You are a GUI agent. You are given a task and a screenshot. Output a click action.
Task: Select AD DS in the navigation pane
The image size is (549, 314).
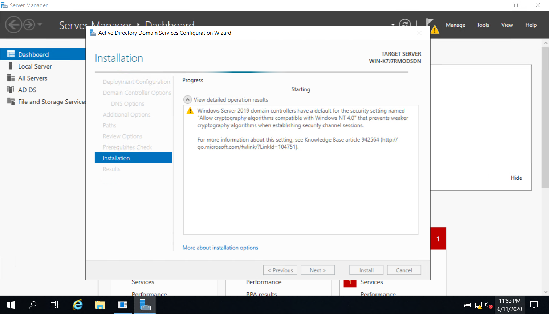tap(27, 90)
